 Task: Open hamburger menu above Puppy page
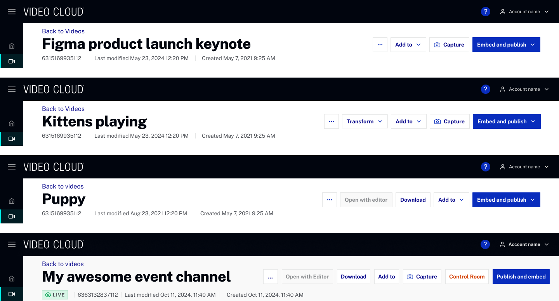12,167
